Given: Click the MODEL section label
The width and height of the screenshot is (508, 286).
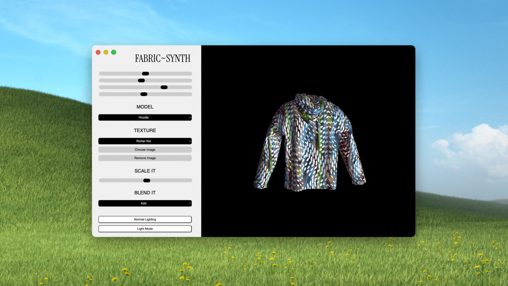Looking at the screenshot, I should 145,107.
